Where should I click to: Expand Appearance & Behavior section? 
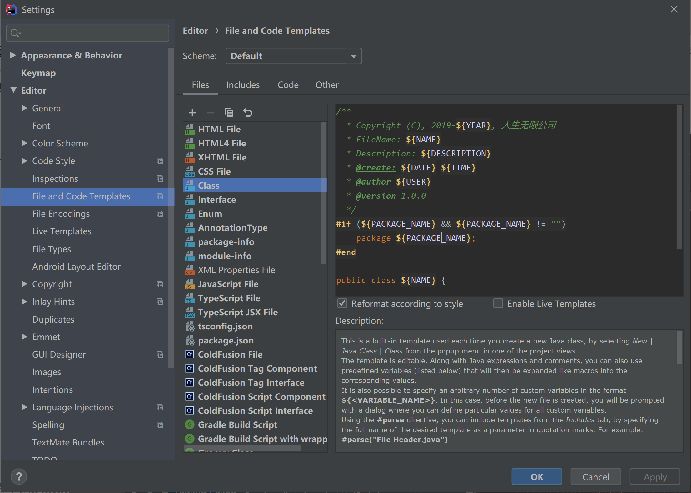point(13,55)
